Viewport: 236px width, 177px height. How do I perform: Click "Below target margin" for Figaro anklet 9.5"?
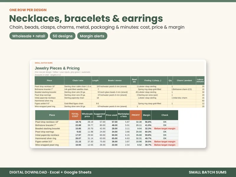(x=165, y=142)
